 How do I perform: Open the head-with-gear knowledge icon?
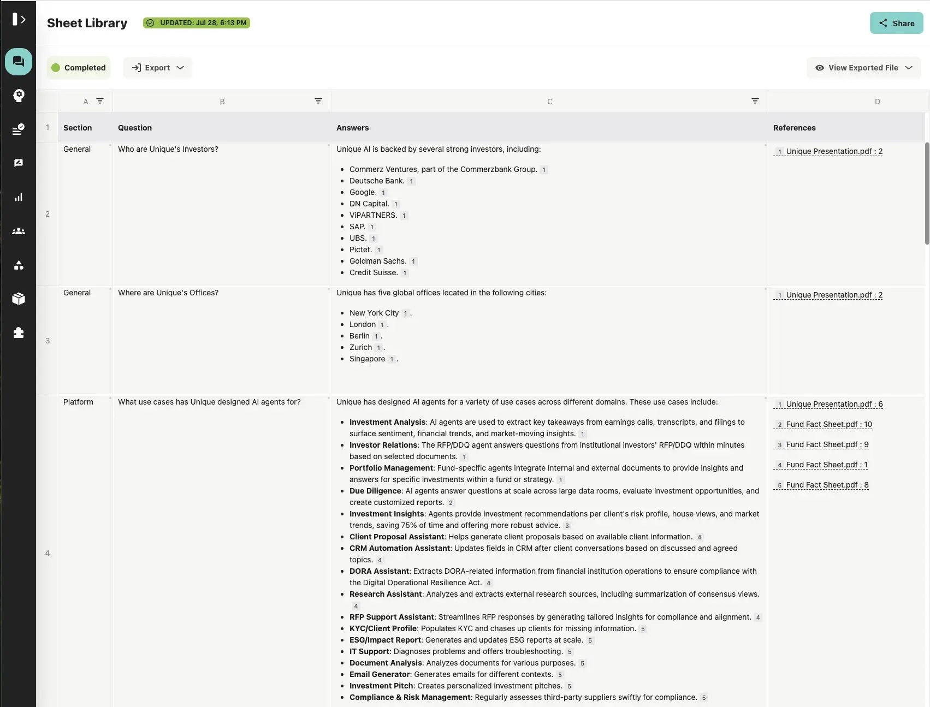tap(19, 96)
